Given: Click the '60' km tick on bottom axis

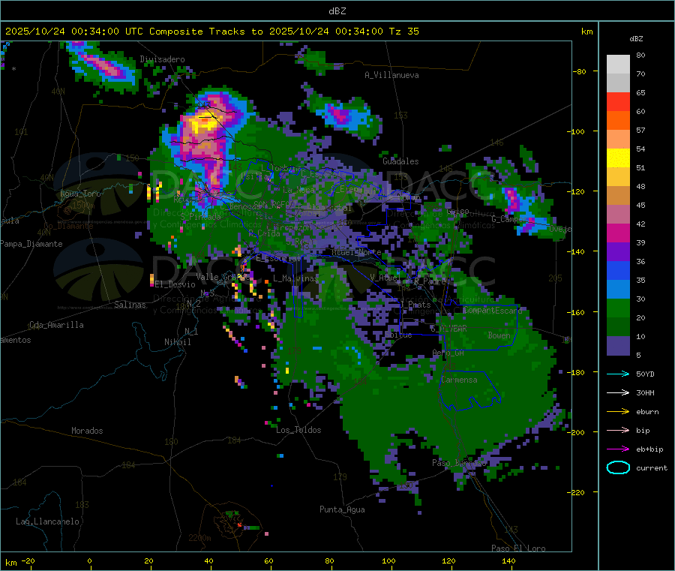Looking at the screenshot, I should coord(268,560).
